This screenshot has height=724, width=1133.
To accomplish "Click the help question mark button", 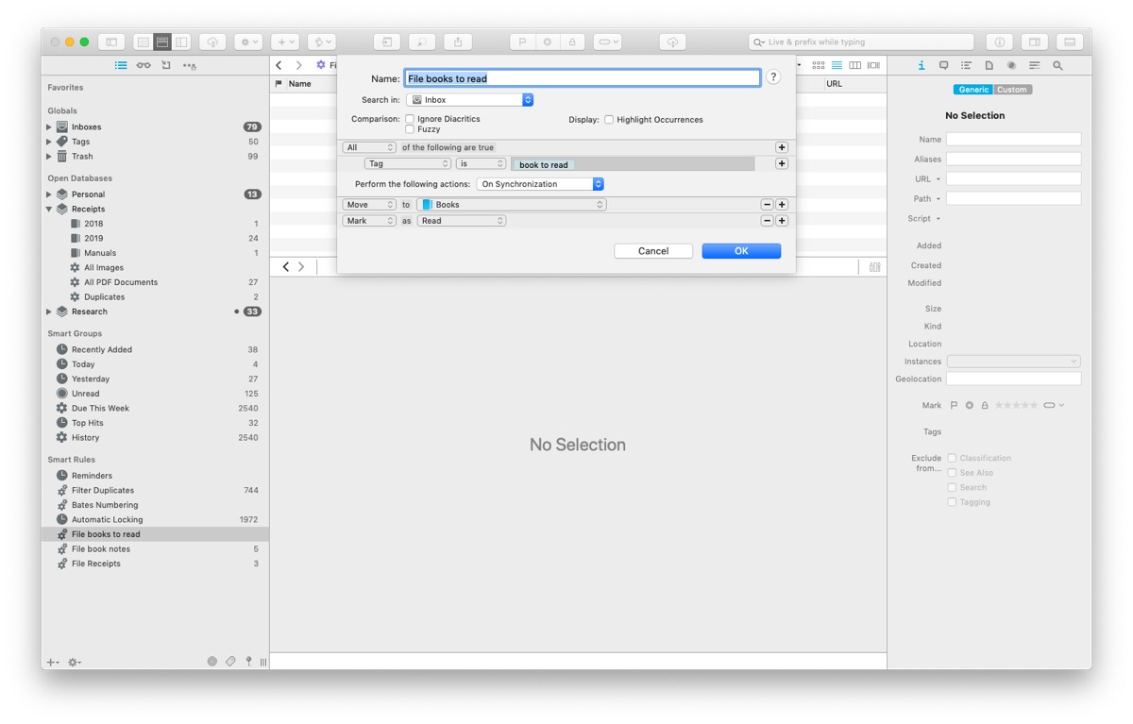I will click(773, 77).
